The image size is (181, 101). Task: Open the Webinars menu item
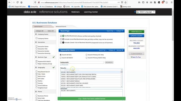point(76,12)
